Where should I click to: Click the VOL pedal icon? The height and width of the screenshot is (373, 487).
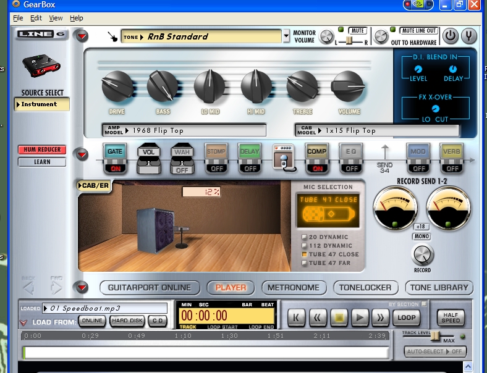tap(149, 158)
